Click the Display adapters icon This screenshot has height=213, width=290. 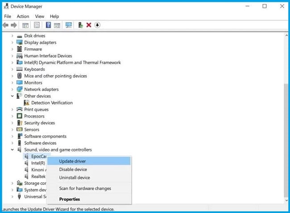coord(20,42)
